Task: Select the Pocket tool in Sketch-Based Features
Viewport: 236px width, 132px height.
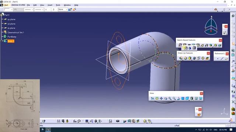Action: pos(184,45)
